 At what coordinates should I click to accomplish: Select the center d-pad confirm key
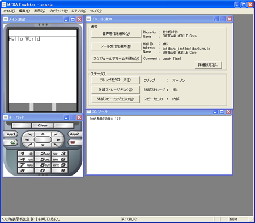click(x=42, y=139)
